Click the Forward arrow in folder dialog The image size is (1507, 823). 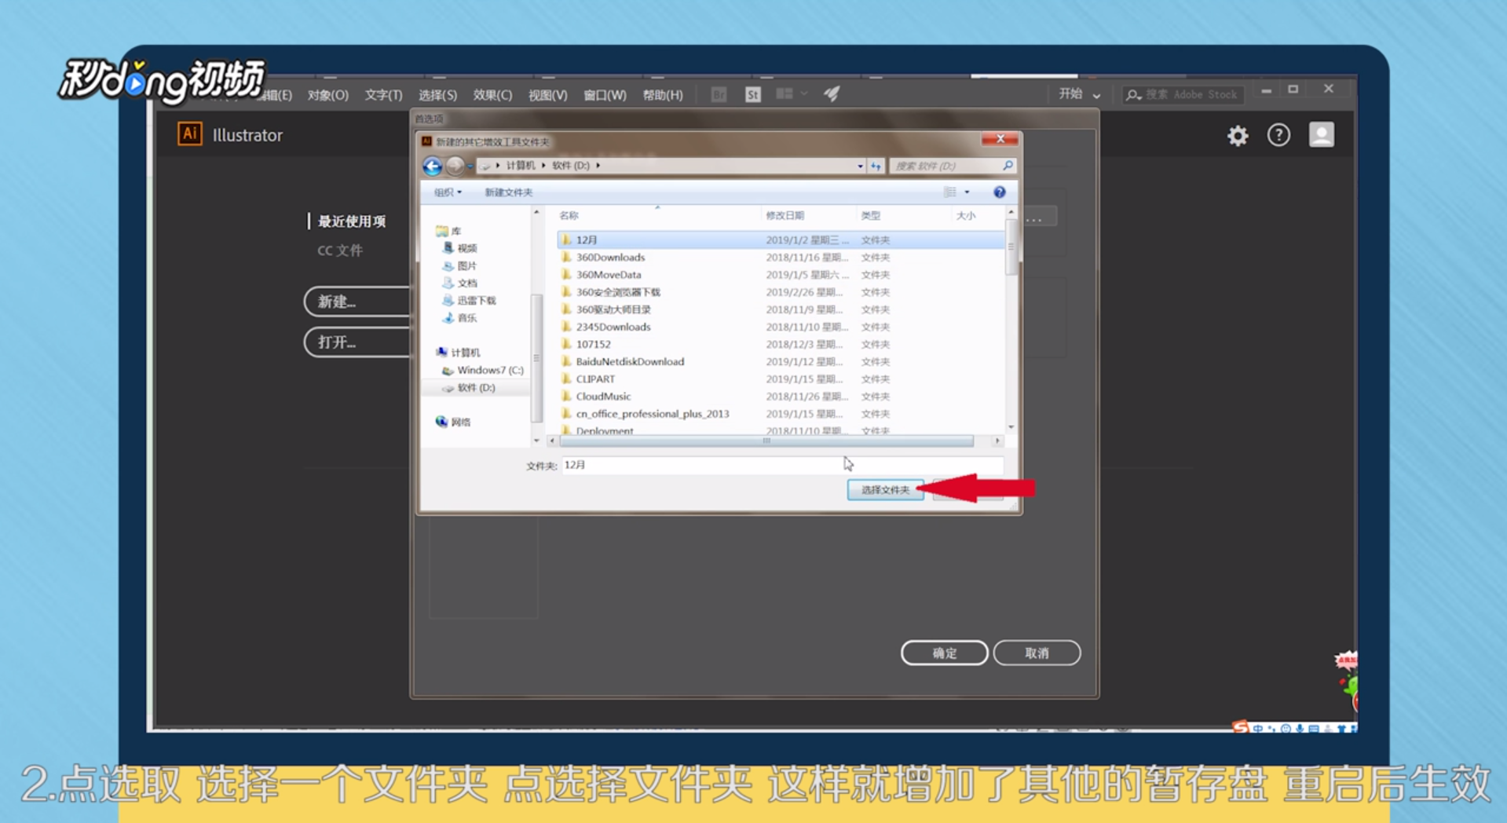click(455, 166)
